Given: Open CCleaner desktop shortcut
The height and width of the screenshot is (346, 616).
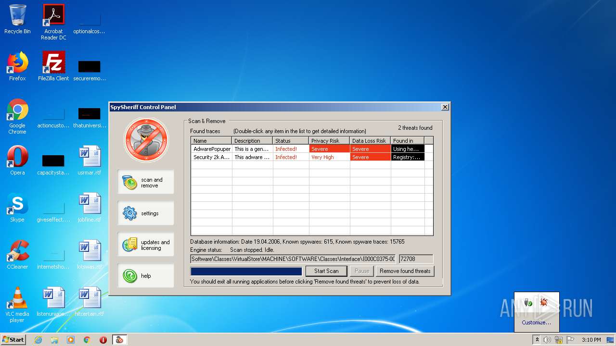Looking at the screenshot, I should click(17, 255).
